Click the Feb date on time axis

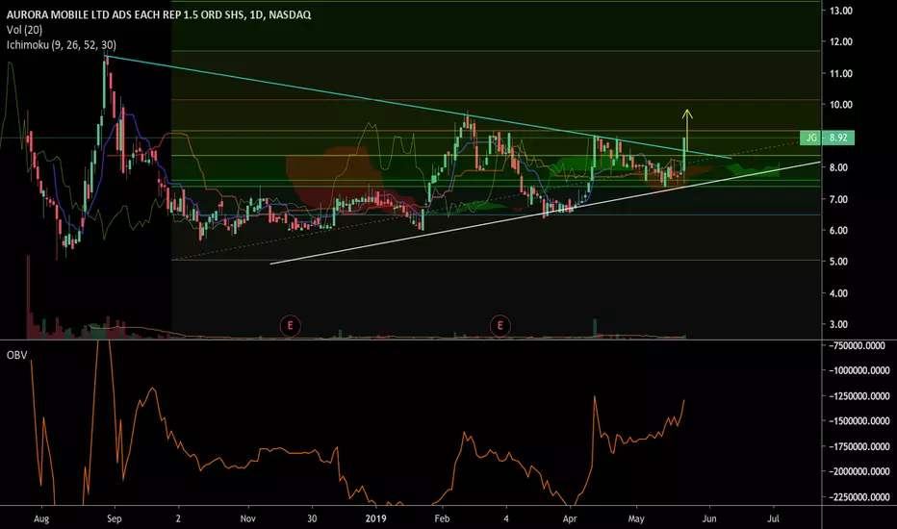[442, 518]
